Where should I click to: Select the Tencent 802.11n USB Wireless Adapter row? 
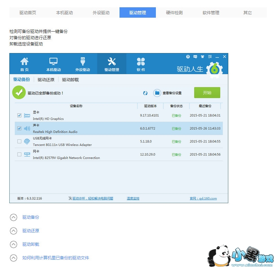(x=119, y=141)
